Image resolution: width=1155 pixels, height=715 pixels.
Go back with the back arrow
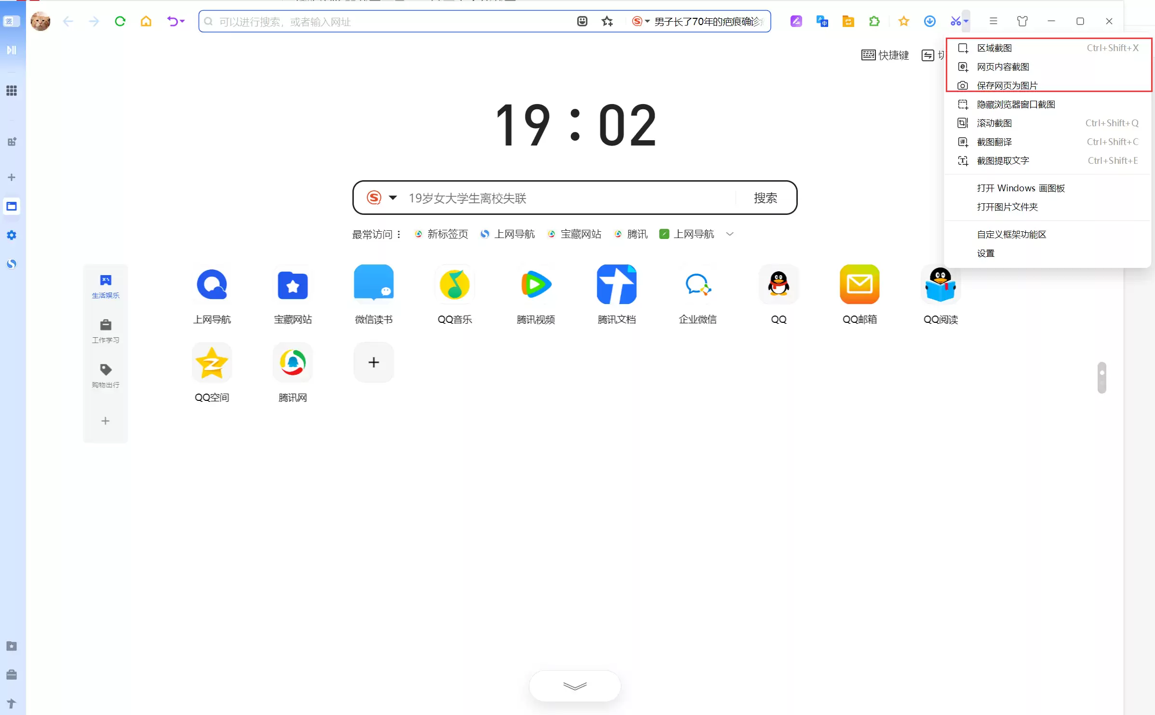[68, 21]
